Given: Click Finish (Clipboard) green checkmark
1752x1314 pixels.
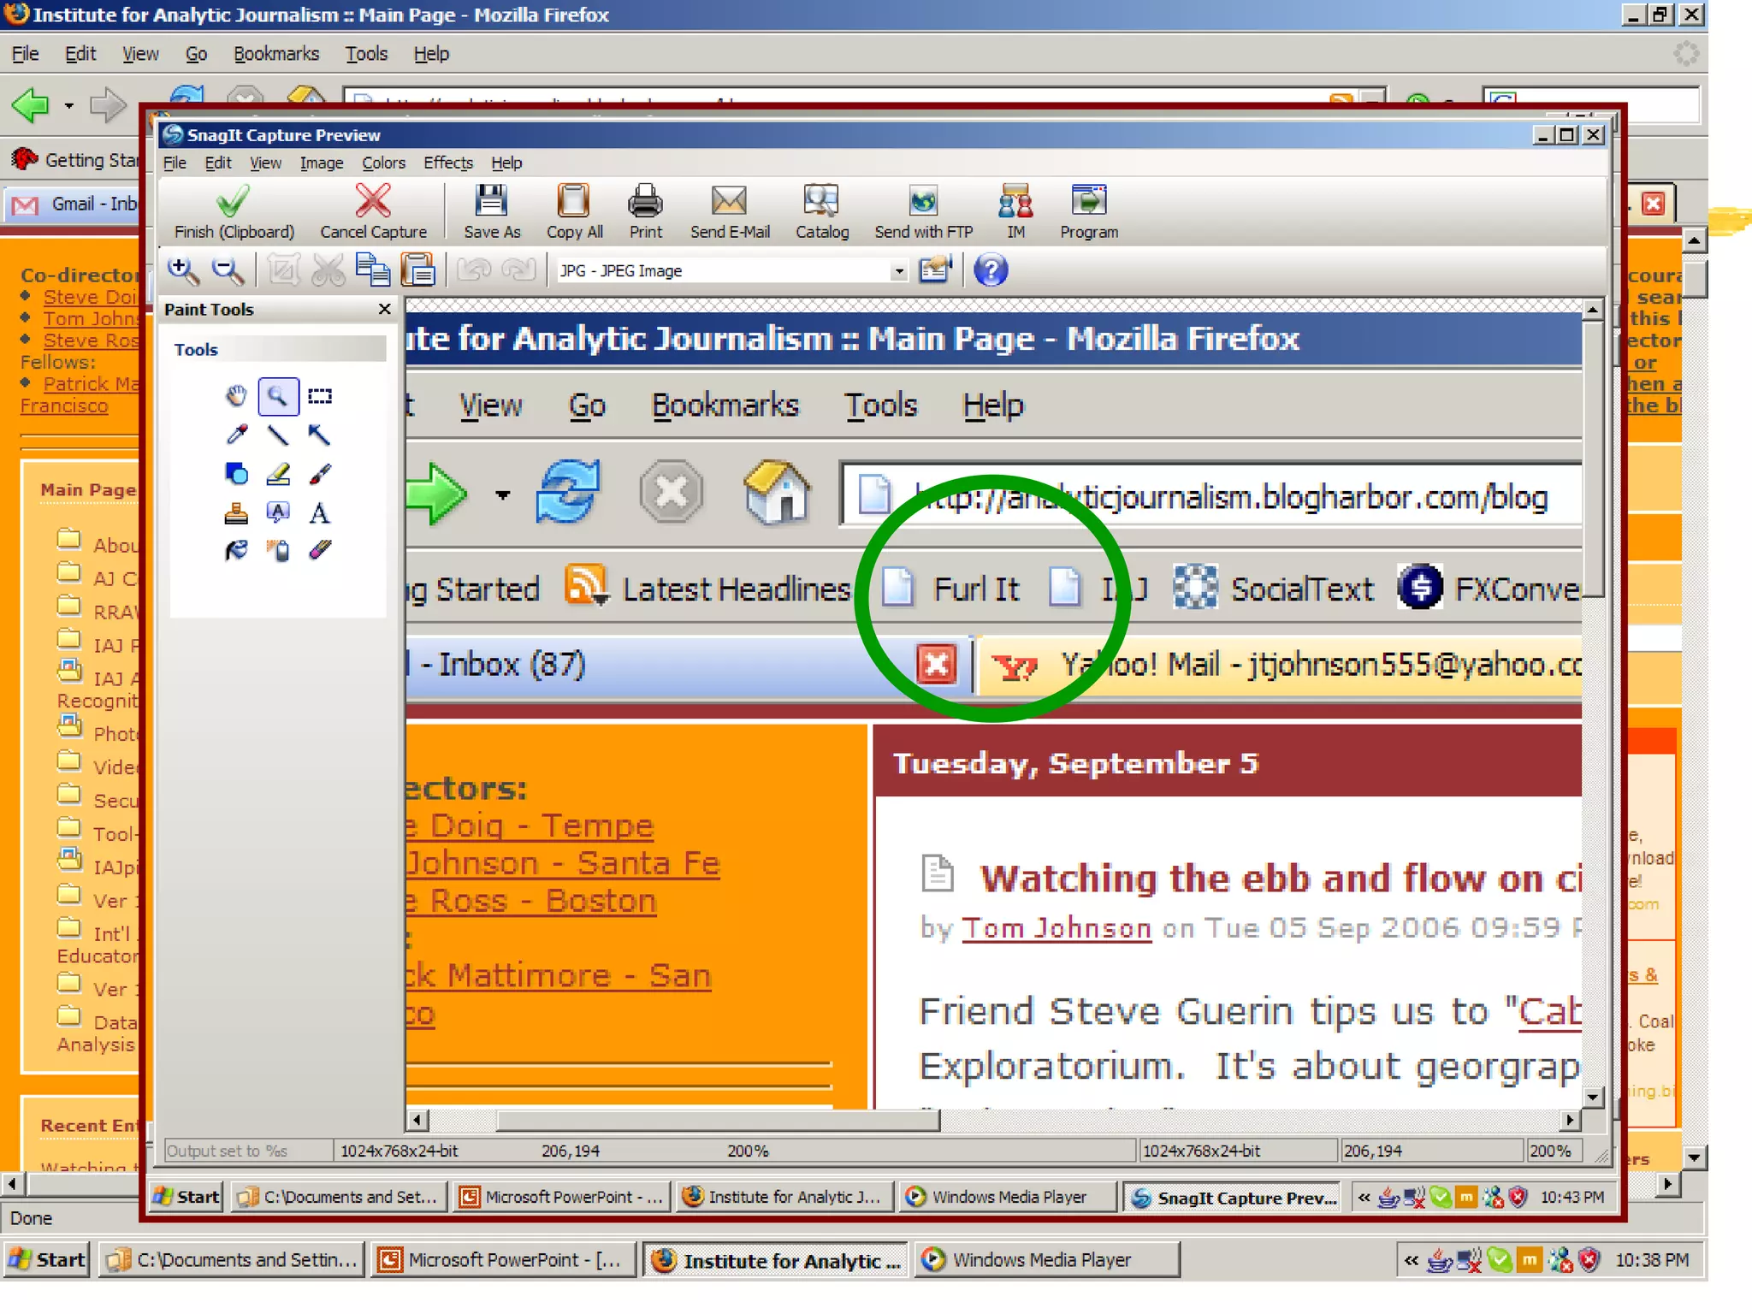Looking at the screenshot, I should (x=233, y=203).
